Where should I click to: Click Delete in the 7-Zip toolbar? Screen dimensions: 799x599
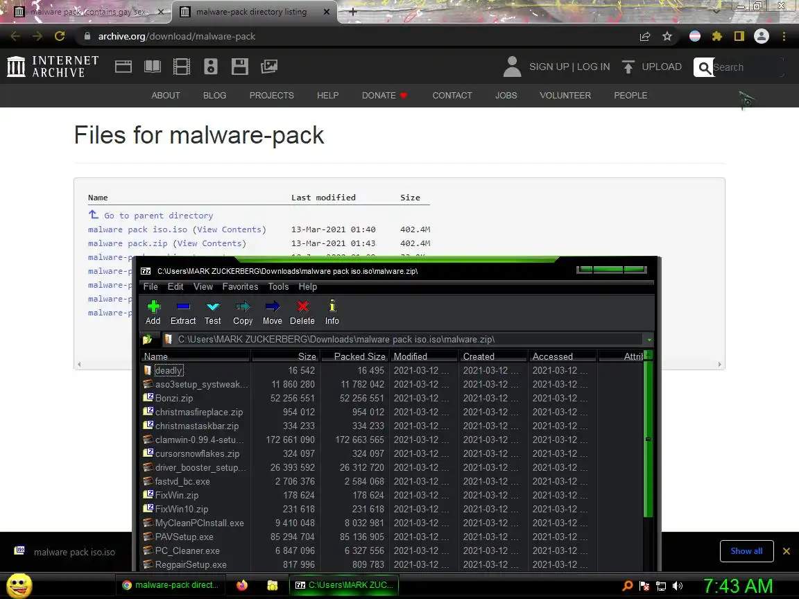(x=302, y=312)
